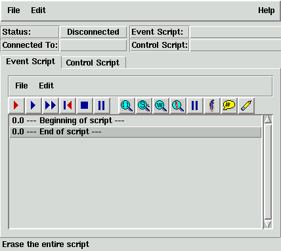Click the yellow comment bubble icon
Screen dimensions: 281x251
(x=229, y=106)
